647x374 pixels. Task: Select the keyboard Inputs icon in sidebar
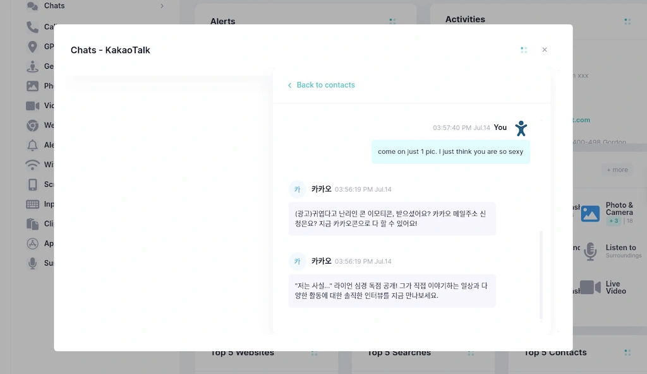[34, 204]
